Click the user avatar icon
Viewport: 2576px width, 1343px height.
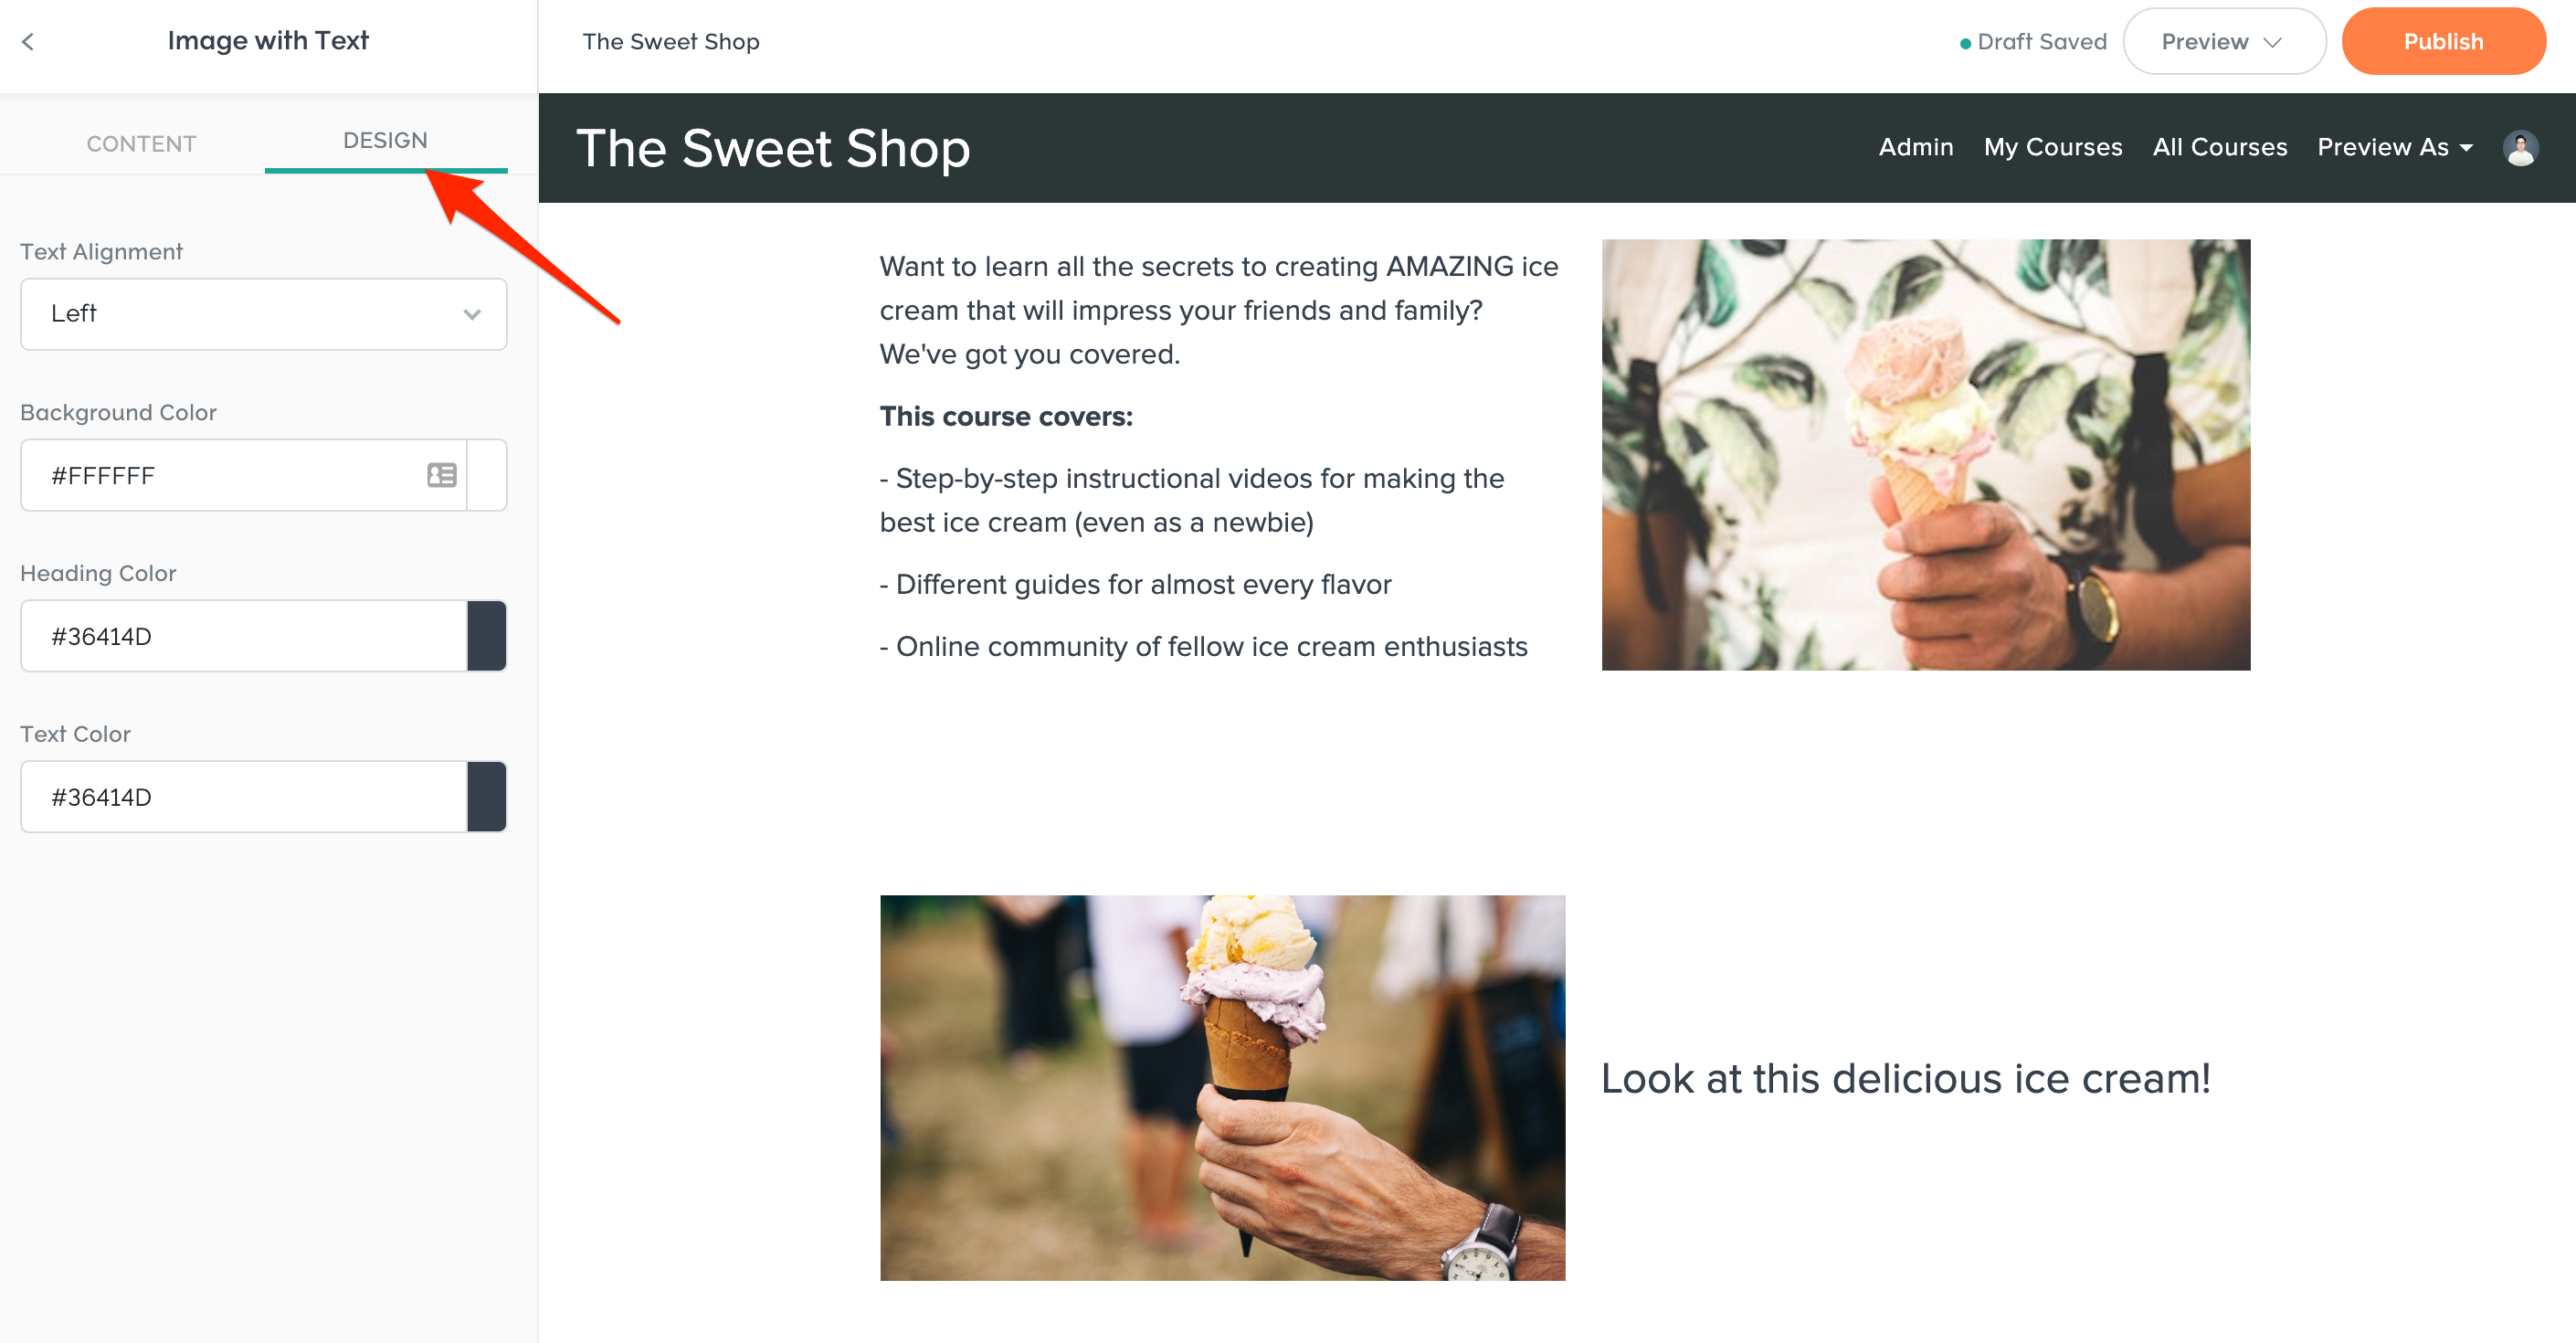click(x=2520, y=148)
